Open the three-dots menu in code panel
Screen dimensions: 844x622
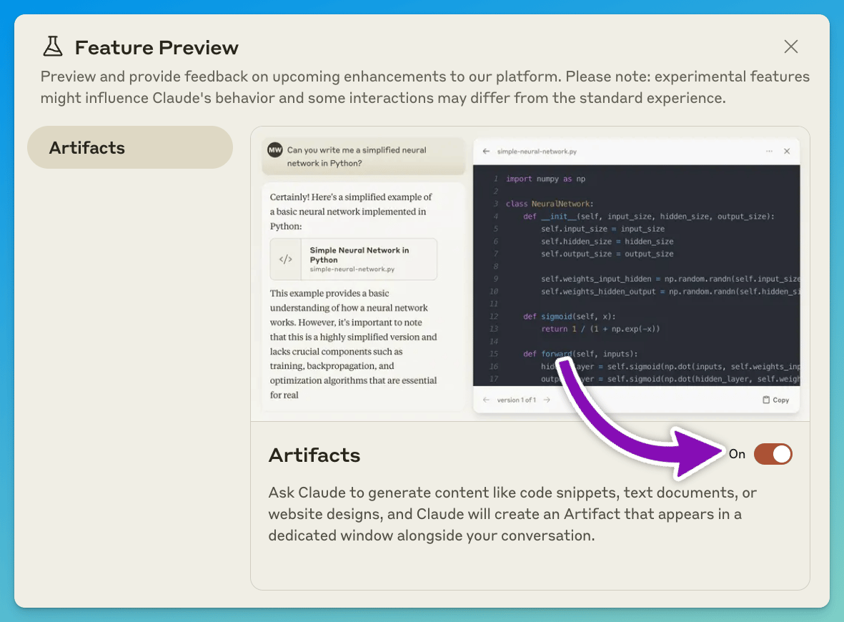[769, 152]
